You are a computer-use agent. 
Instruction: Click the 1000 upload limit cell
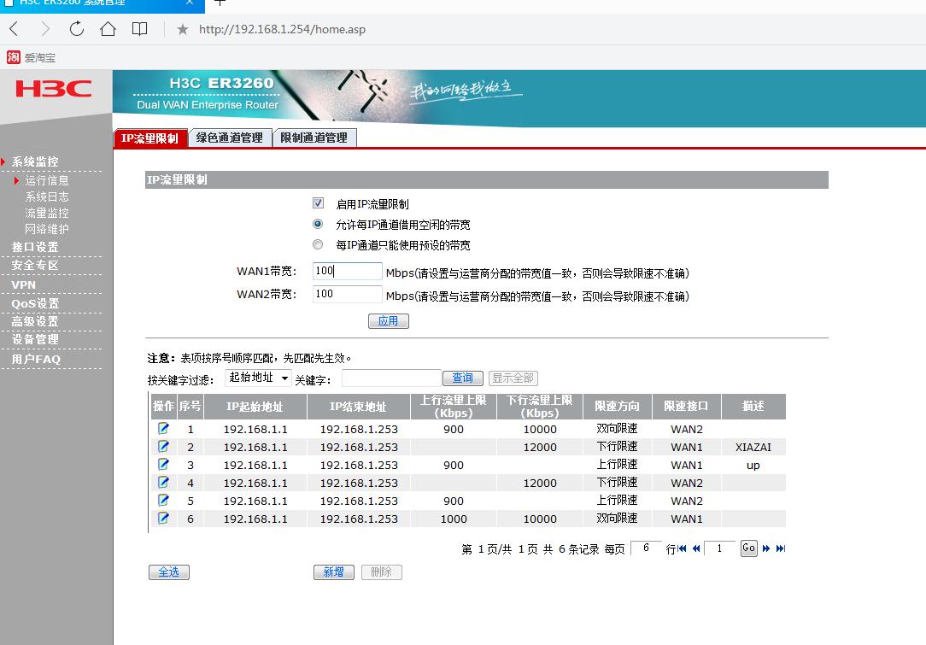click(454, 519)
